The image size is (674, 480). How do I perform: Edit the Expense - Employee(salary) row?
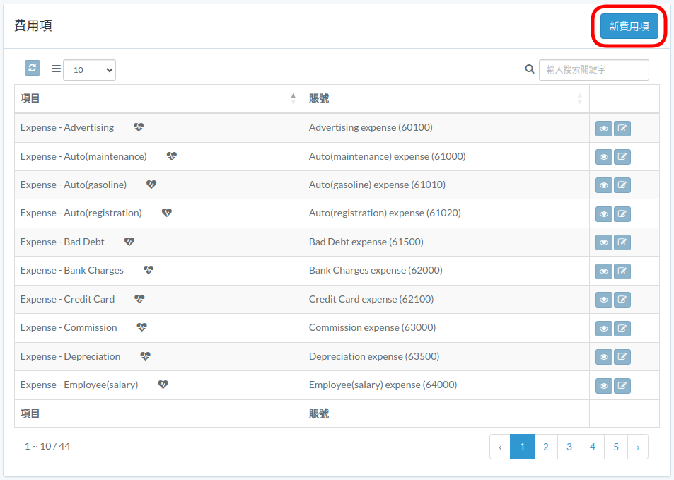[622, 386]
